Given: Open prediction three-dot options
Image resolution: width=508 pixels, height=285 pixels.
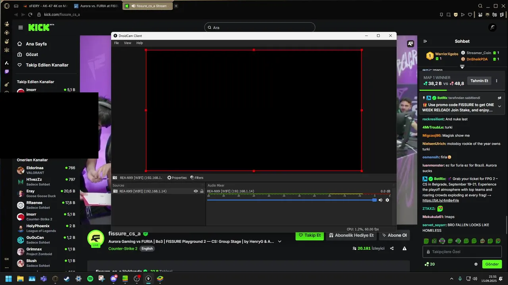Looking at the screenshot, I should click(x=496, y=81).
